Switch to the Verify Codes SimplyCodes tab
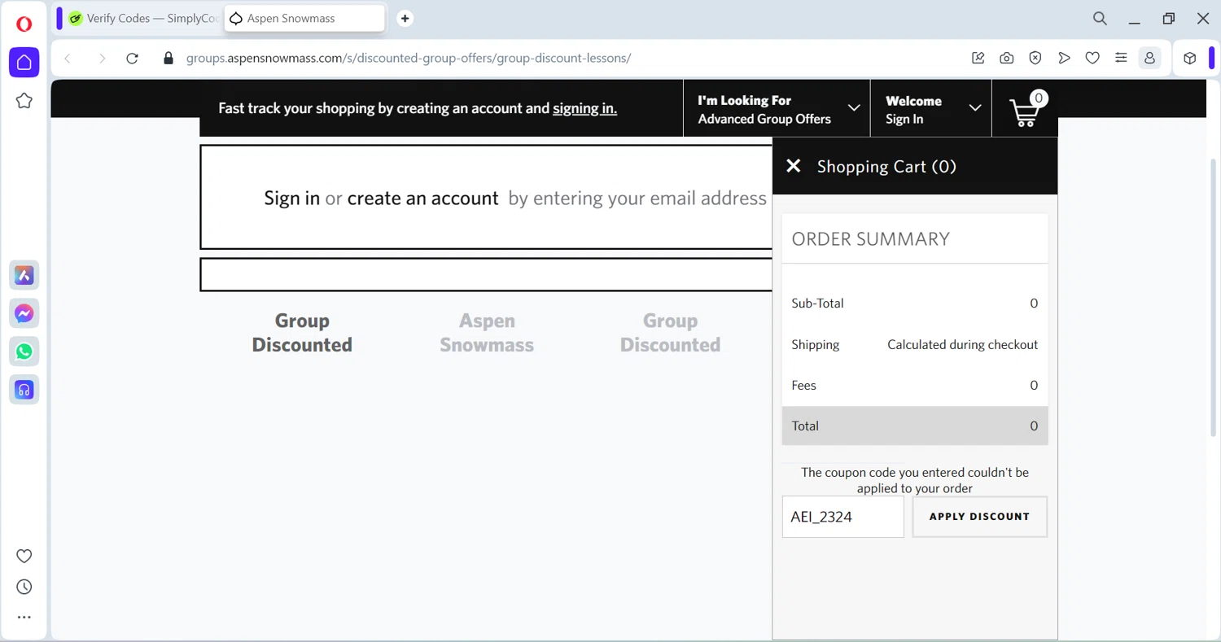The height and width of the screenshot is (642, 1221). [x=143, y=19]
